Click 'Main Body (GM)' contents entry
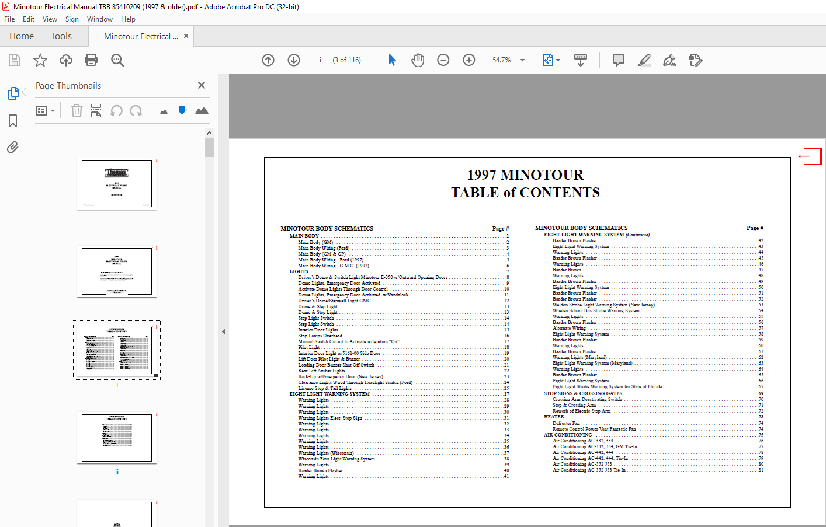Image resolution: width=826 pixels, height=527 pixels. pos(315,242)
